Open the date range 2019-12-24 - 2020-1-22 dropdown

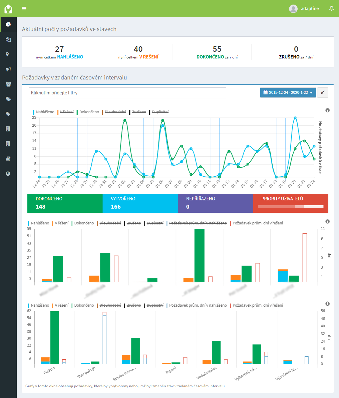(288, 93)
